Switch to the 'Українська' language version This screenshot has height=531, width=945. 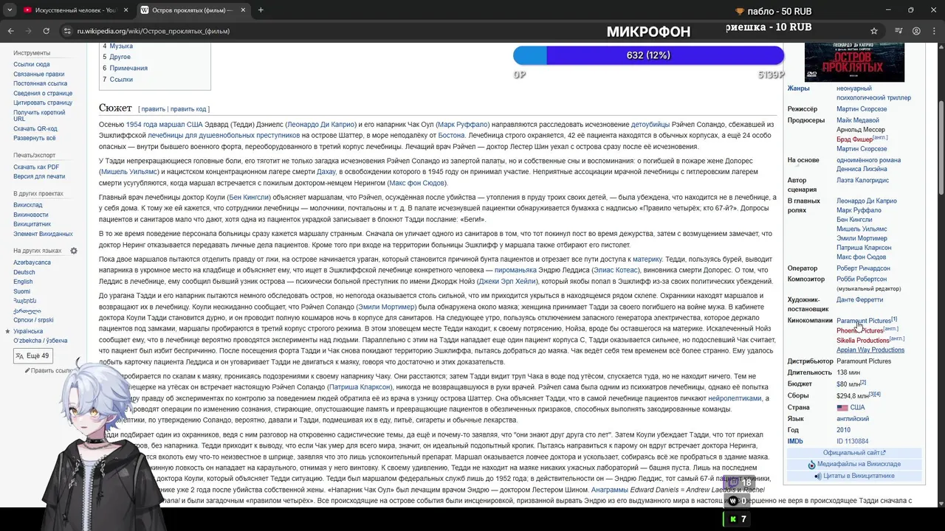click(x=28, y=331)
